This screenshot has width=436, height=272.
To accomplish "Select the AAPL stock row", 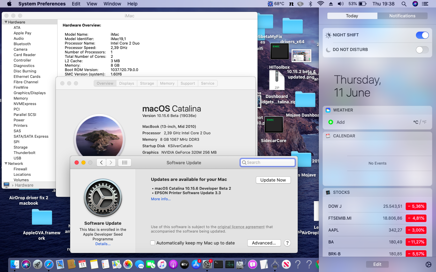I will tap(377, 230).
